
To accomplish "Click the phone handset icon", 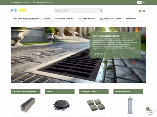I will (12, 2).
